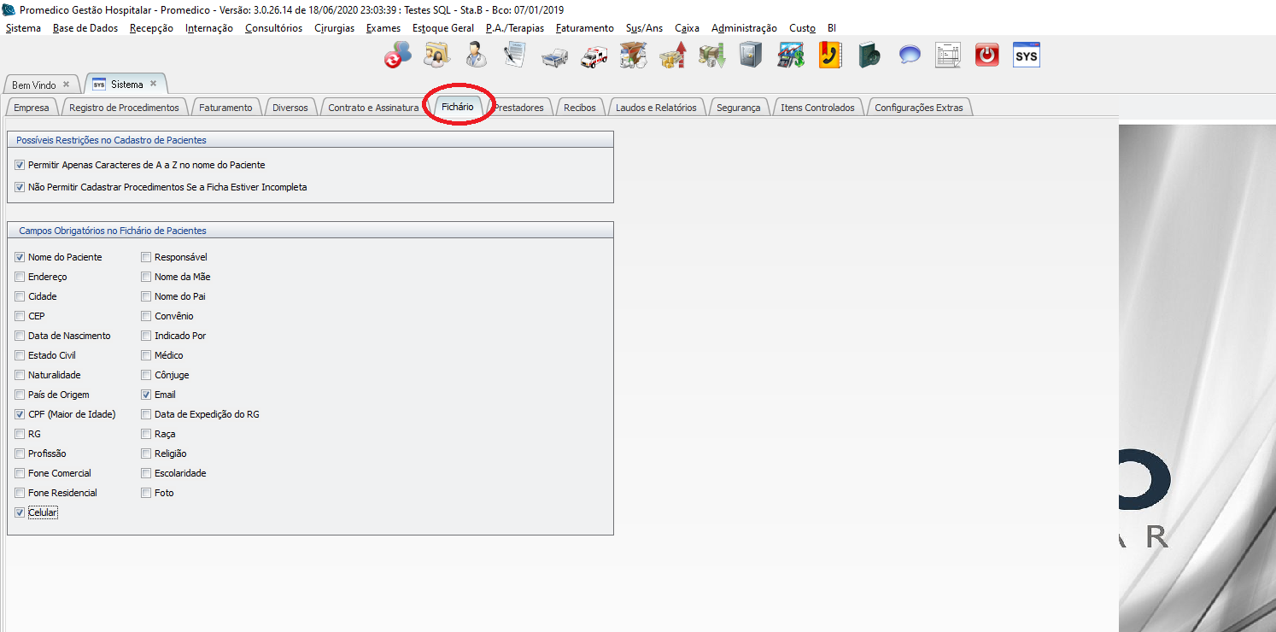Image resolution: width=1276 pixels, height=632 pixels.
Task: Open the patient folder icon
Action: pos(436,56)
